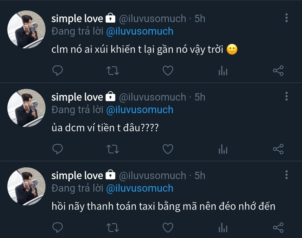
Task: Reply to the 'thanh toán taxi' tweet
Action: coord(57,227)
